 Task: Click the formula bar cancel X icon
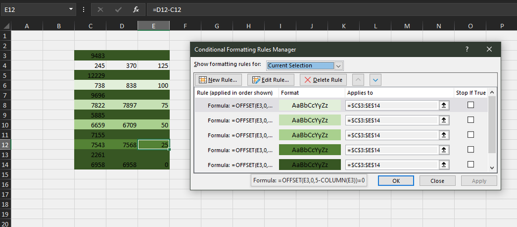[100, 10]
